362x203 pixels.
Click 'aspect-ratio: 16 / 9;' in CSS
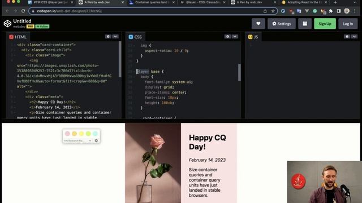tap(166, 51)
